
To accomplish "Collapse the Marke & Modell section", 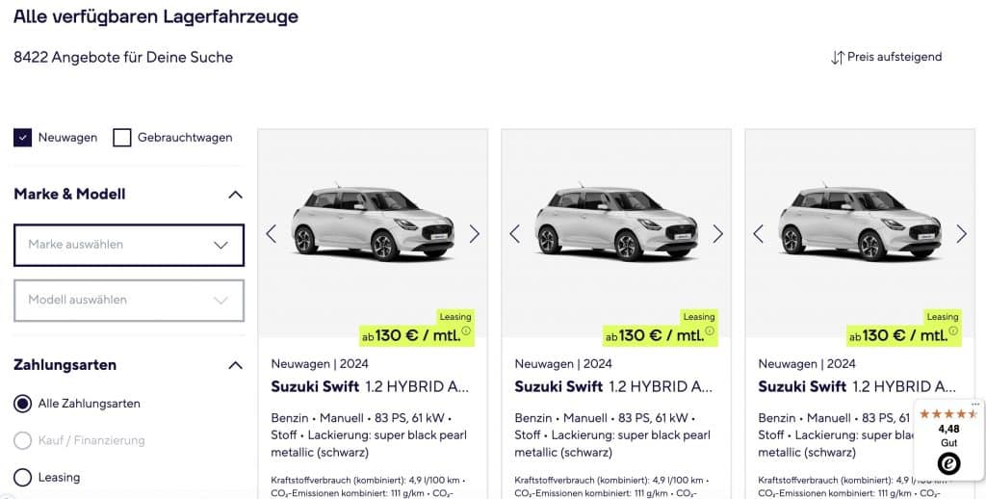I will (x=235, y=195).
